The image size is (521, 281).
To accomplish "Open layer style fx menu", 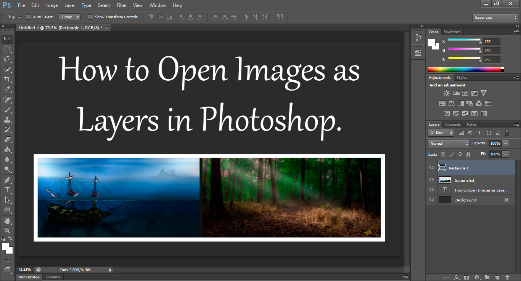I will (x=456, y=278).
